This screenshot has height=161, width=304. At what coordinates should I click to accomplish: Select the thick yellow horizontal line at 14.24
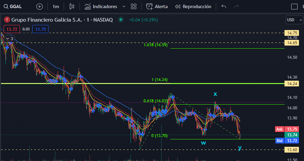pos(143,84)
